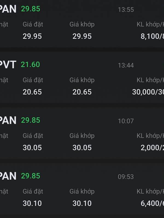Click the 10:07 order timestamp
This screenshot has height=218, width=164.
[126, 121]
